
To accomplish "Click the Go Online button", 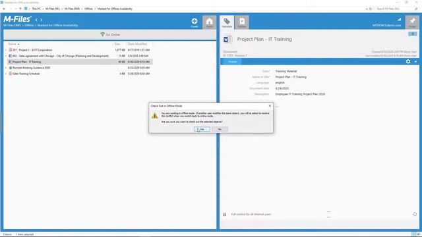I will tap(110, 35).
